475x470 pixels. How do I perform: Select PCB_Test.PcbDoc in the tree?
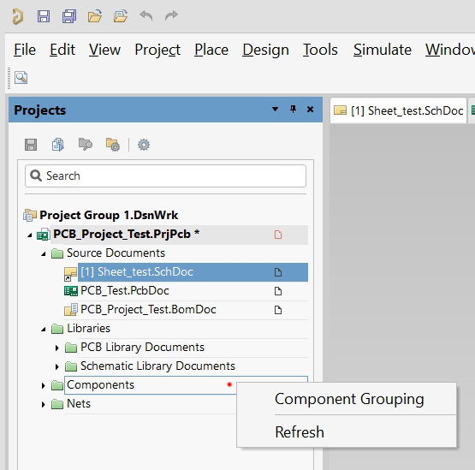pyautogui.click(x=124, y=291)
